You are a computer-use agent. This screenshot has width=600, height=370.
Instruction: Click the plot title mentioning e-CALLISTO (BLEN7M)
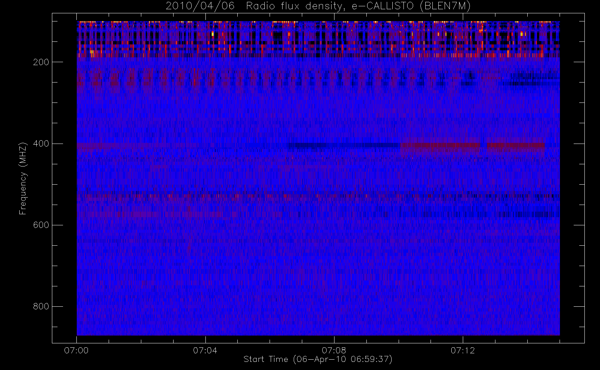318,6
